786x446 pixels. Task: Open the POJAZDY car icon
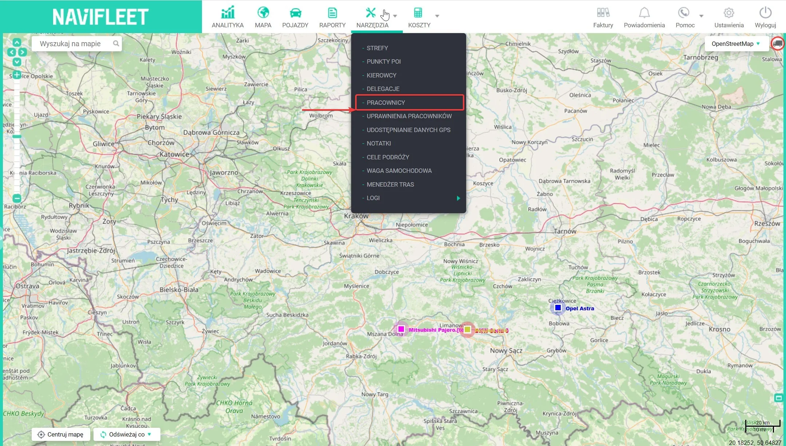(x=295, y=13)
